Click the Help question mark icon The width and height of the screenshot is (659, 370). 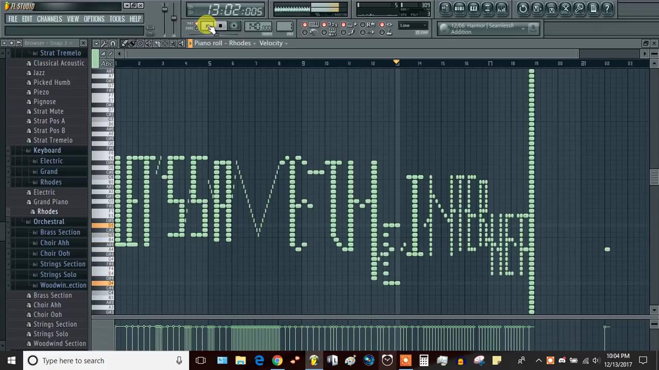point(607,9)
